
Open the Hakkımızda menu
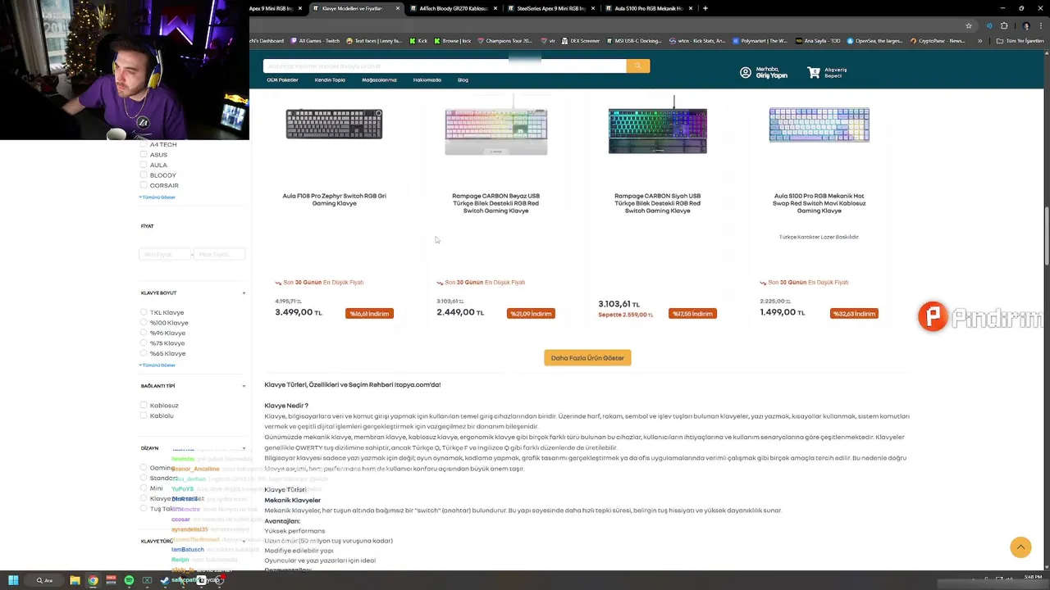[x=427, y=79]
